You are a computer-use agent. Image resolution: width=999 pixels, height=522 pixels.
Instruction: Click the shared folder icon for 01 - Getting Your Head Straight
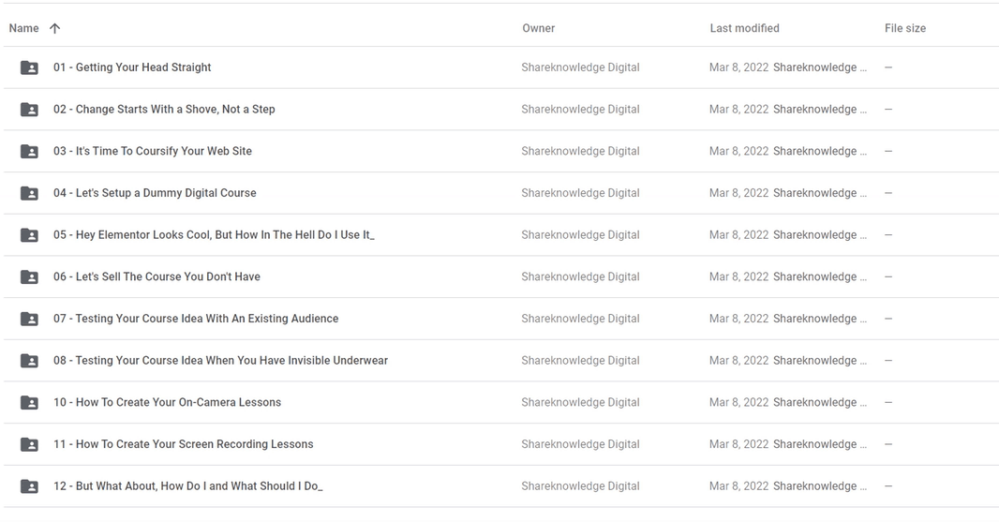29,67
